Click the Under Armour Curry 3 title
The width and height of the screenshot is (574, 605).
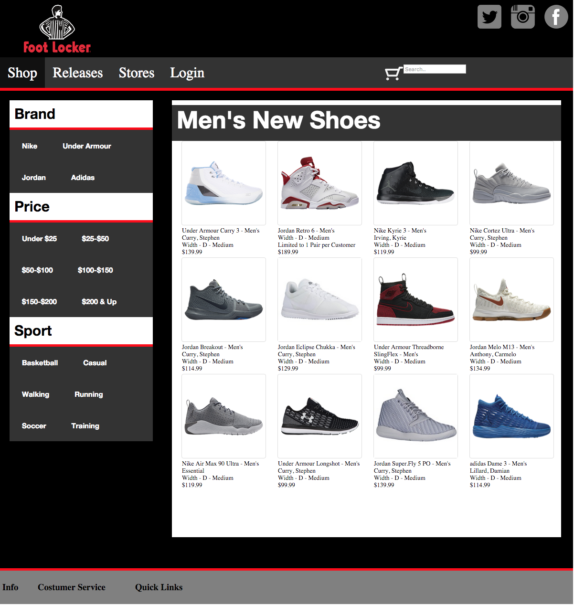(221, 231)
